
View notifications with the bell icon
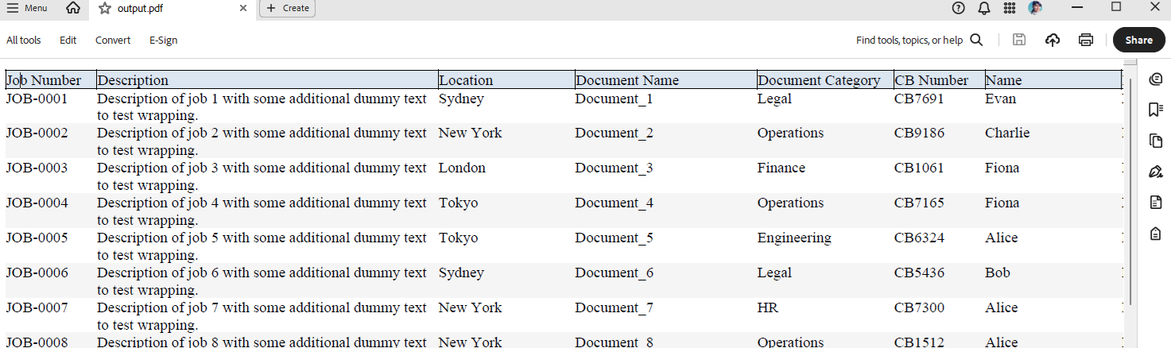984,8
